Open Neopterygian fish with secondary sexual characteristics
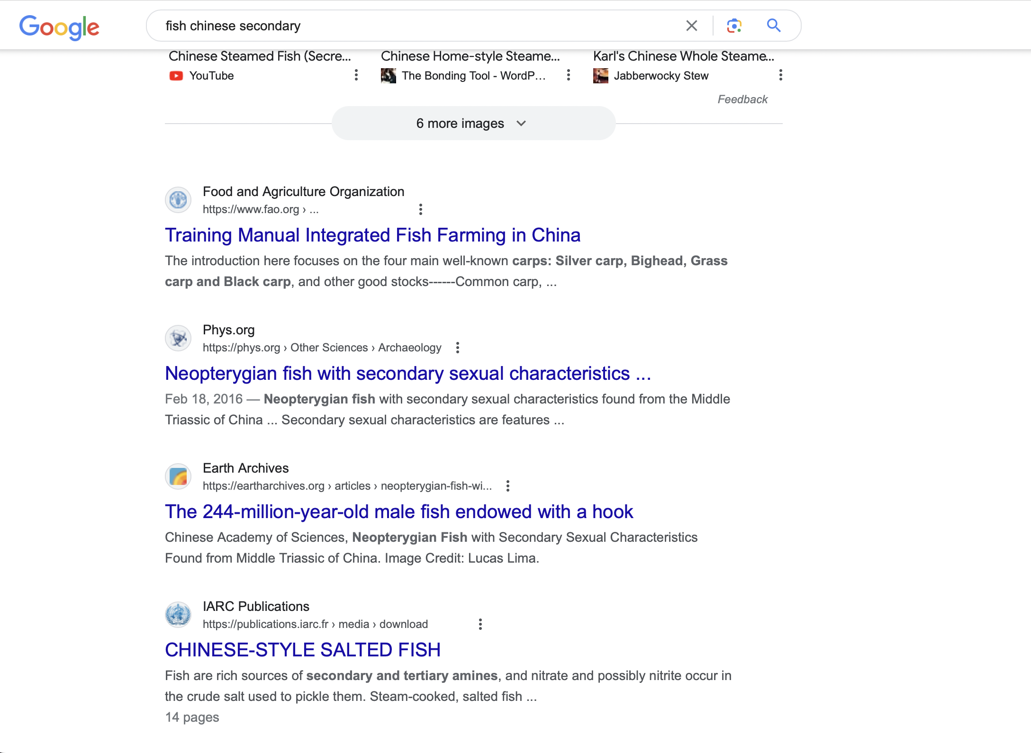Image resolution: width=1031 pixels, height=753 pixels. [407, 374]
